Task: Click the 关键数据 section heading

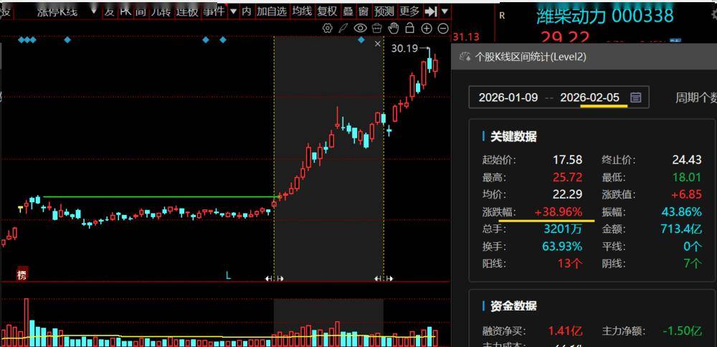Action: [x=513, y=137]
